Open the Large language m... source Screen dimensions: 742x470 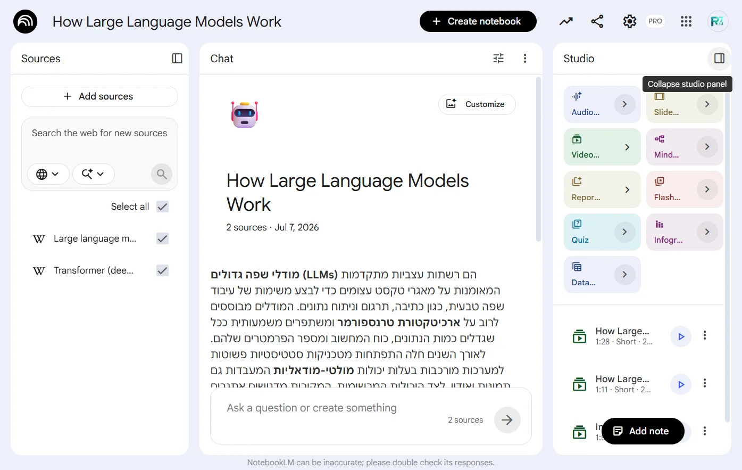(x=95, y=238)
